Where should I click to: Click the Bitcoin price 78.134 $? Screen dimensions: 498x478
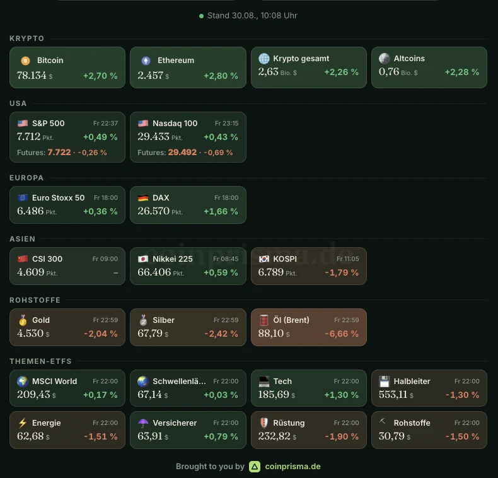[x=35, y=76]
